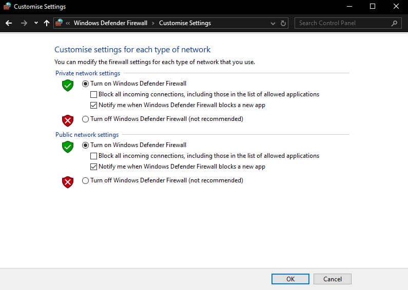Open the recent locations dropdown arrow

[x=36, y=23]
